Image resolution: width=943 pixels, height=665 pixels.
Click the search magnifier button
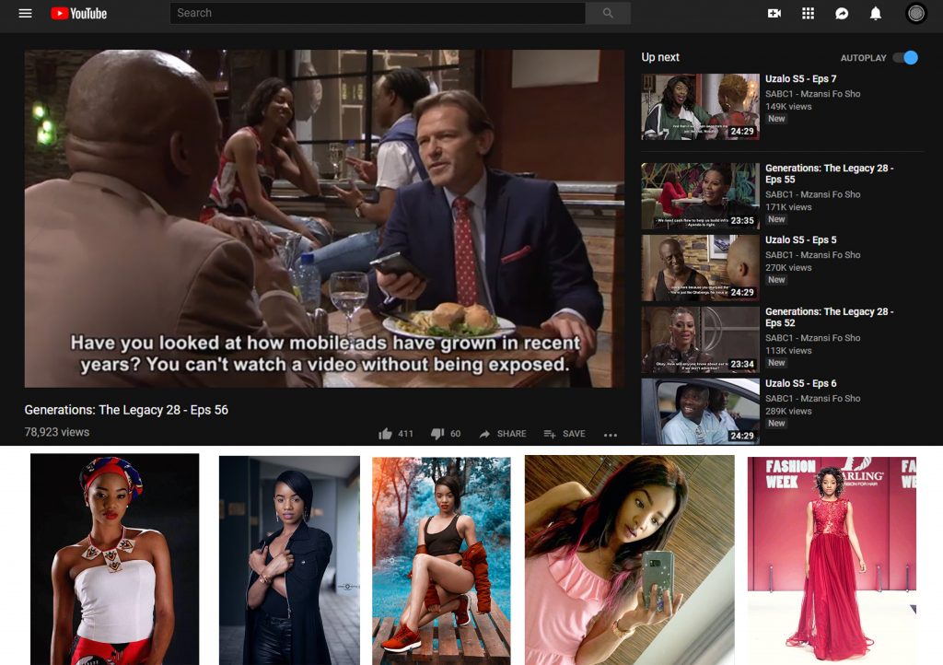(608, 13)
